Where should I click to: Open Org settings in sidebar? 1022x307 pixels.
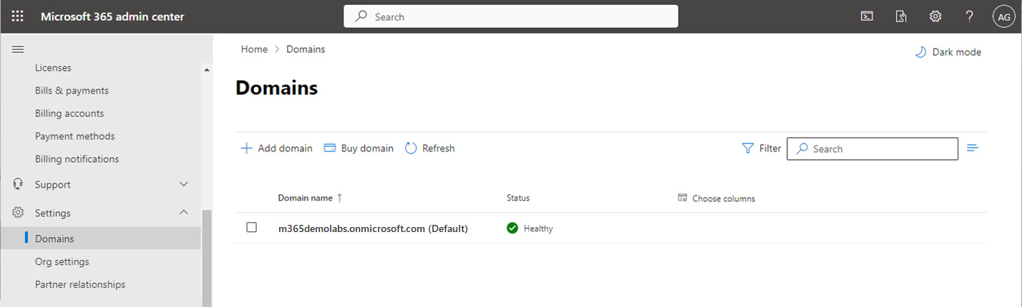coord(62,262)
